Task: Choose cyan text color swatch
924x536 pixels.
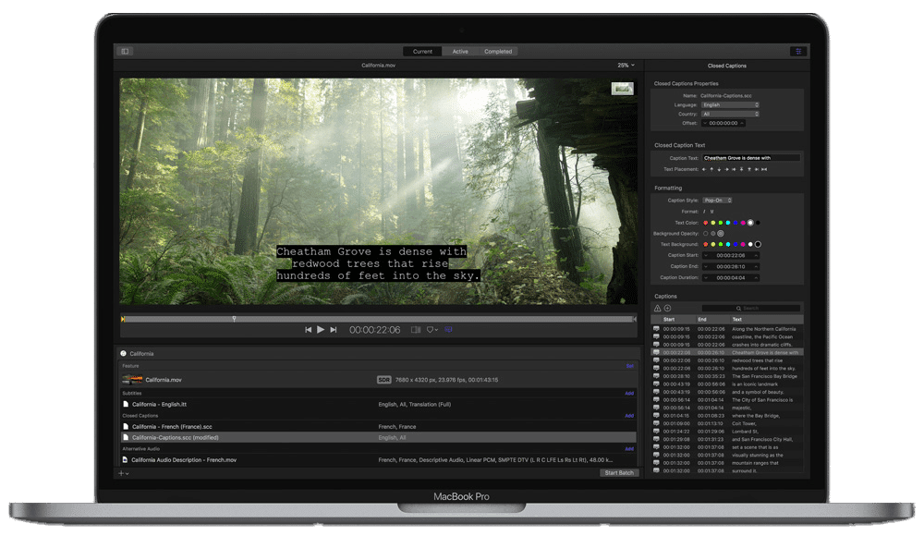Action: [728, 223]
